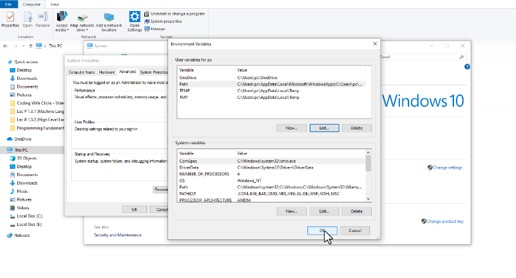Open Videos under This PC
Screen dimensions: 516x278
(20, 208)
